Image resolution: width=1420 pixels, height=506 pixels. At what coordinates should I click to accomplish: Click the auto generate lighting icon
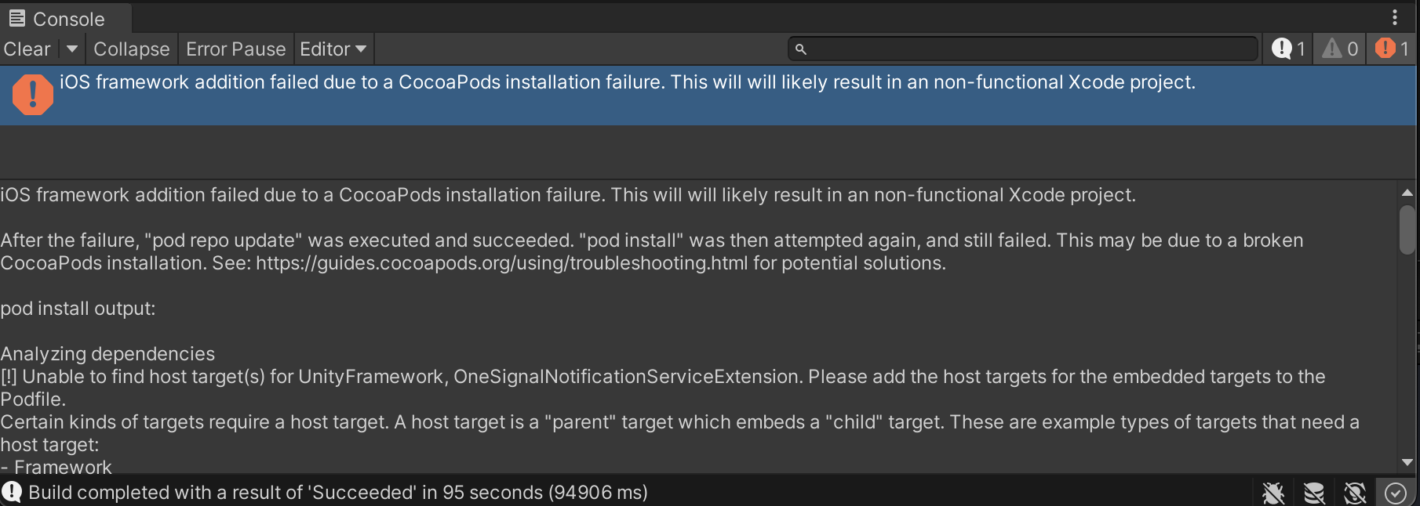[1355, 493]
